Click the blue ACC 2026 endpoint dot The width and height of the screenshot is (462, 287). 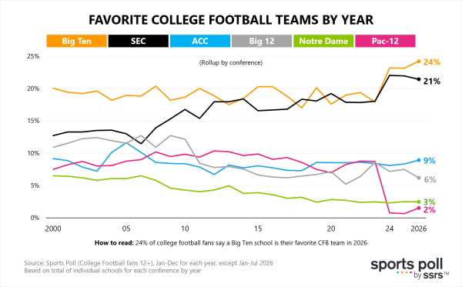[x=419, y=160]
